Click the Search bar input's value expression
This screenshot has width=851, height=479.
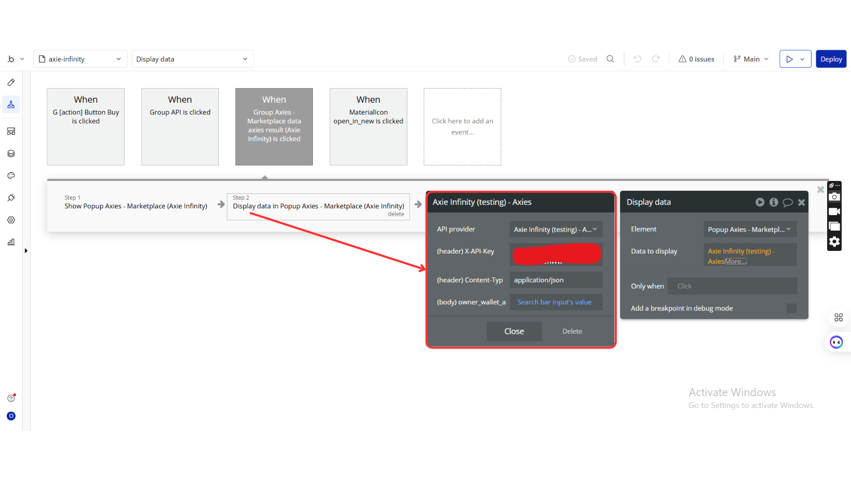point(554,302)
